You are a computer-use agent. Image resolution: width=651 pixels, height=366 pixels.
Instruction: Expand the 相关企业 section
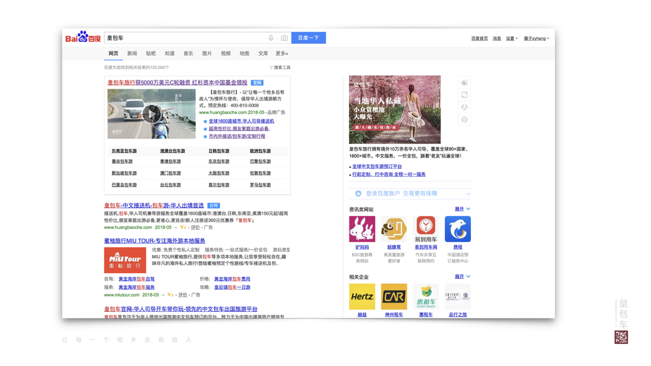pos(462,277)
